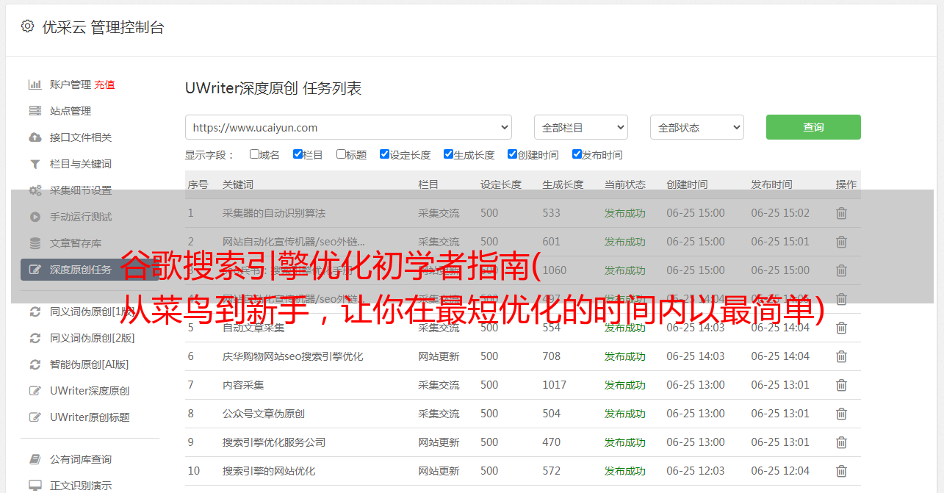Uncheck the 生成长度 checkbox
Screen dimensions: 944x493
[448, 154]
